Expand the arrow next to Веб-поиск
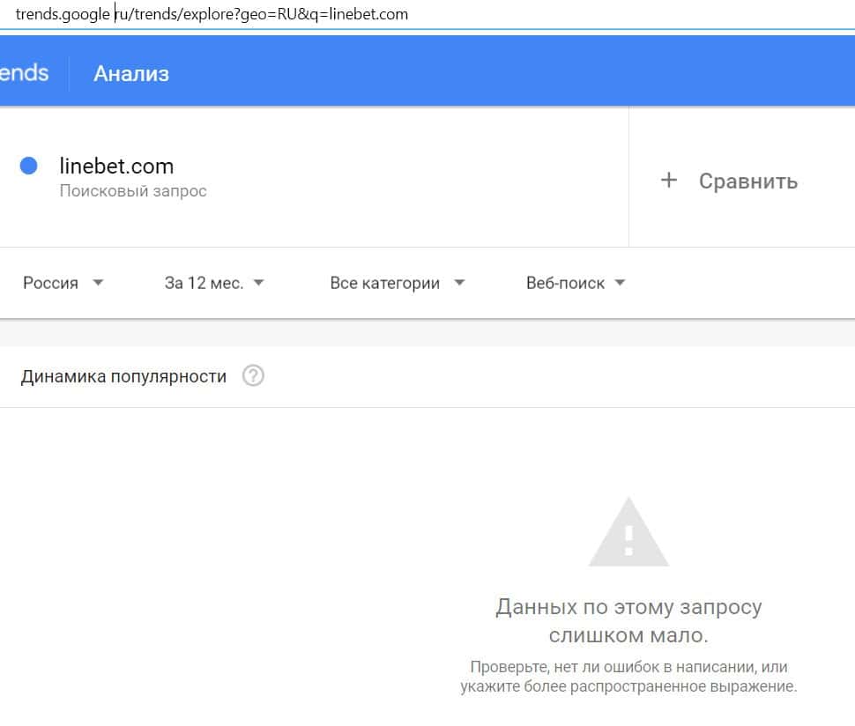Viewport: 855px width, 726px height. [x=620, y=283]
